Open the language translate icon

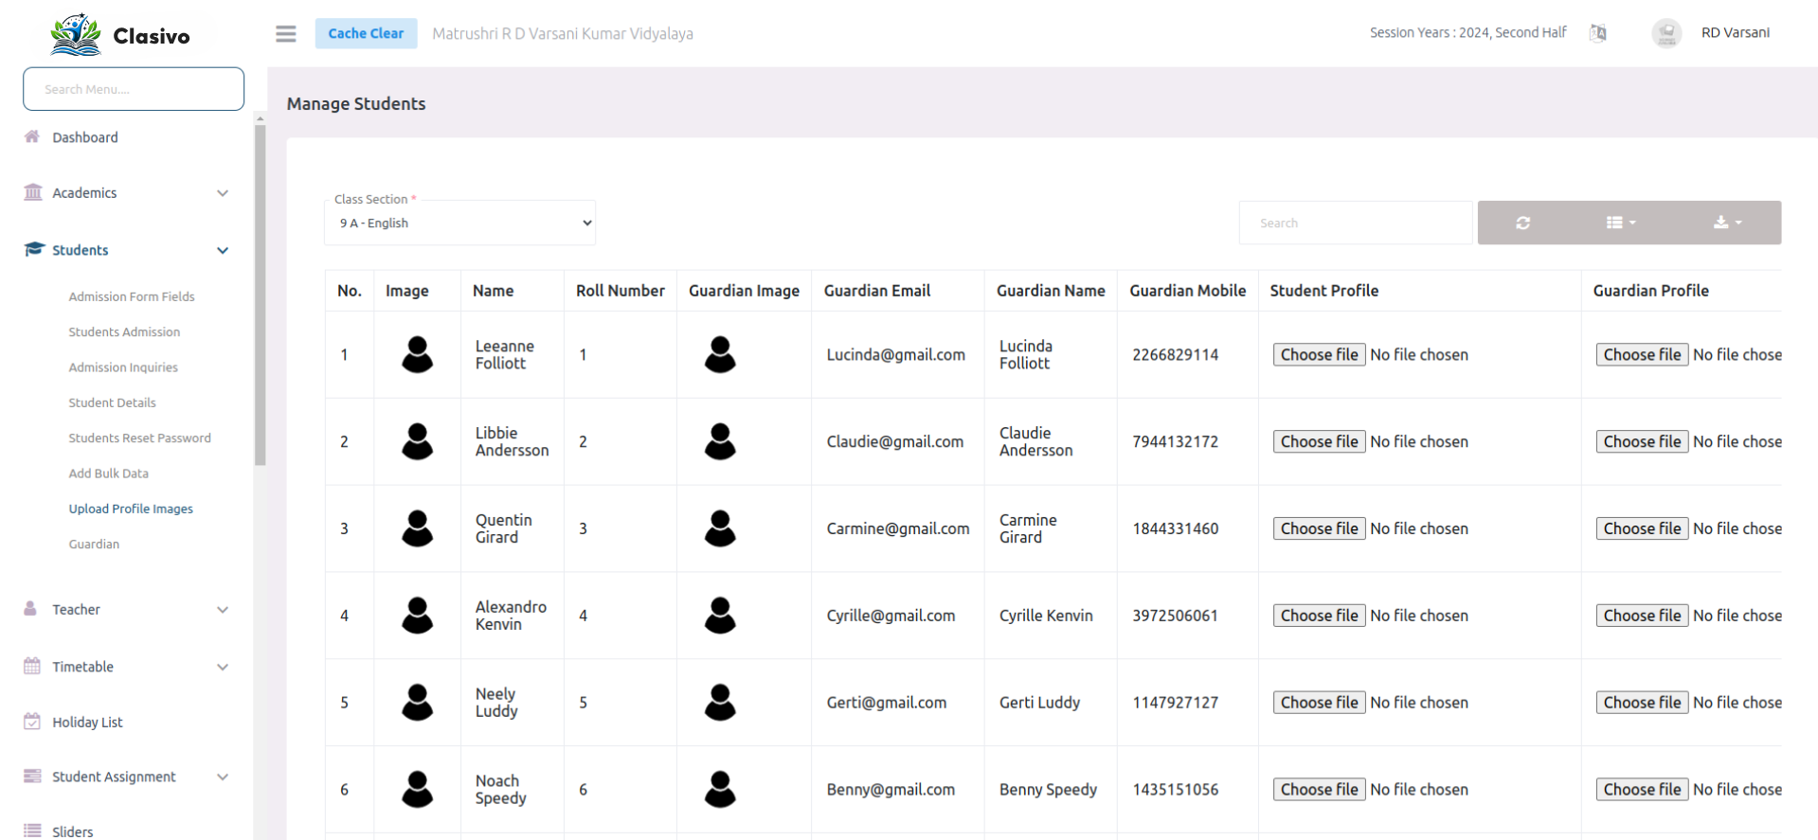(1597, 33)
